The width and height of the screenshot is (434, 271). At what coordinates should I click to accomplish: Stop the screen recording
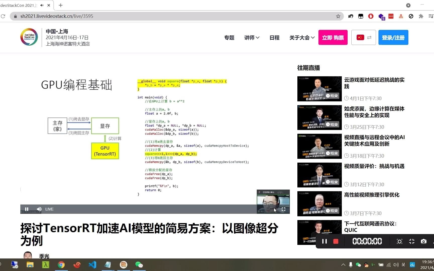(x=336, y=241)
